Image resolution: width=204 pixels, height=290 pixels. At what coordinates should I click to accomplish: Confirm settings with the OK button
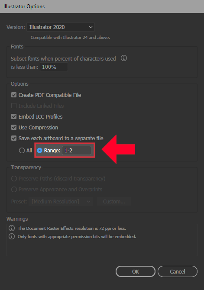pyautogui.click(x=136, y=271)
